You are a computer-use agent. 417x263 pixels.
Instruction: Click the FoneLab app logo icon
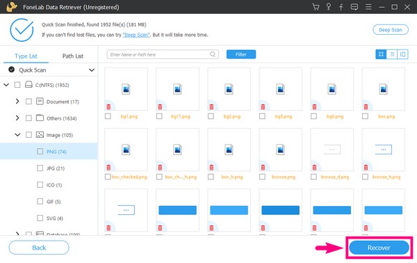pyautogui.click(x=12, y=7)
